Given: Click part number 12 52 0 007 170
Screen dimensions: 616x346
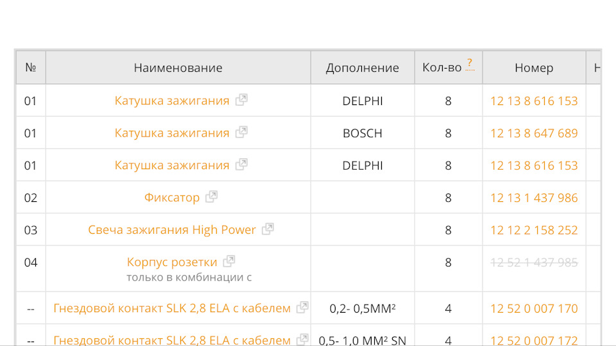Looking at the screenshot, I should tap(534, 308).
